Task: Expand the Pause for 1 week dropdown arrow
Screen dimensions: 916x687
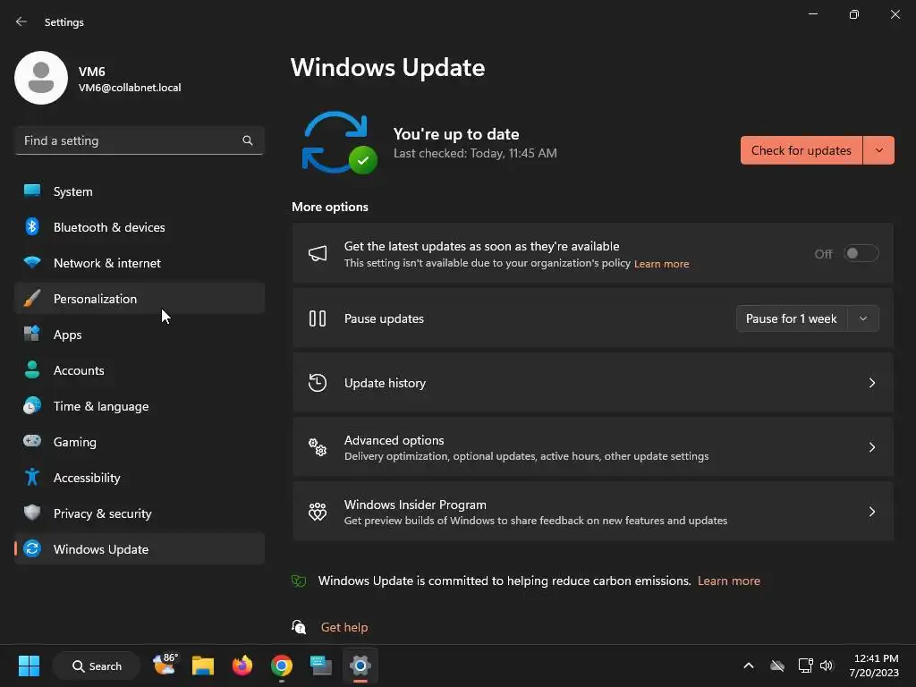Action: [863, 318]
